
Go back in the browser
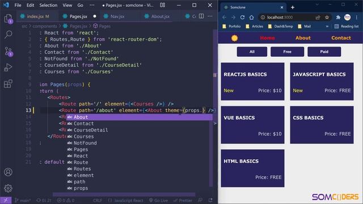pos(224,18)
